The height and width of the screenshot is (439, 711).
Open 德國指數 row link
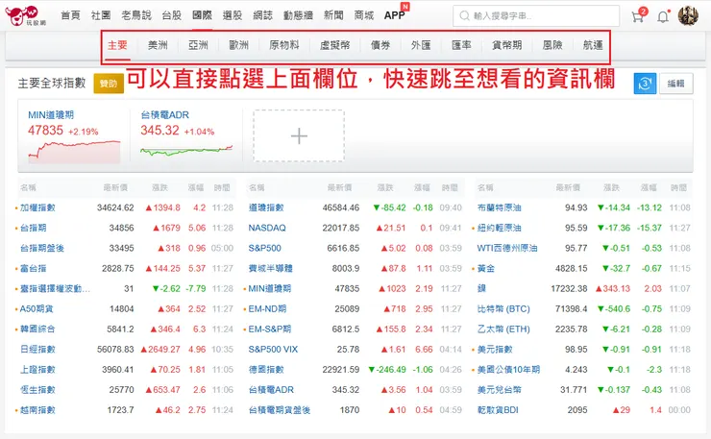tap(266, 370)
